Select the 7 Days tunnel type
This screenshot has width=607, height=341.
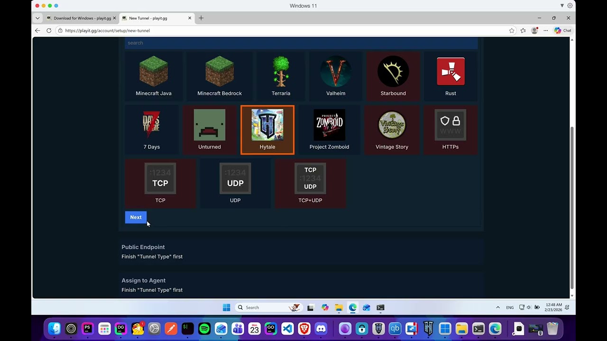tap(152, 130)
